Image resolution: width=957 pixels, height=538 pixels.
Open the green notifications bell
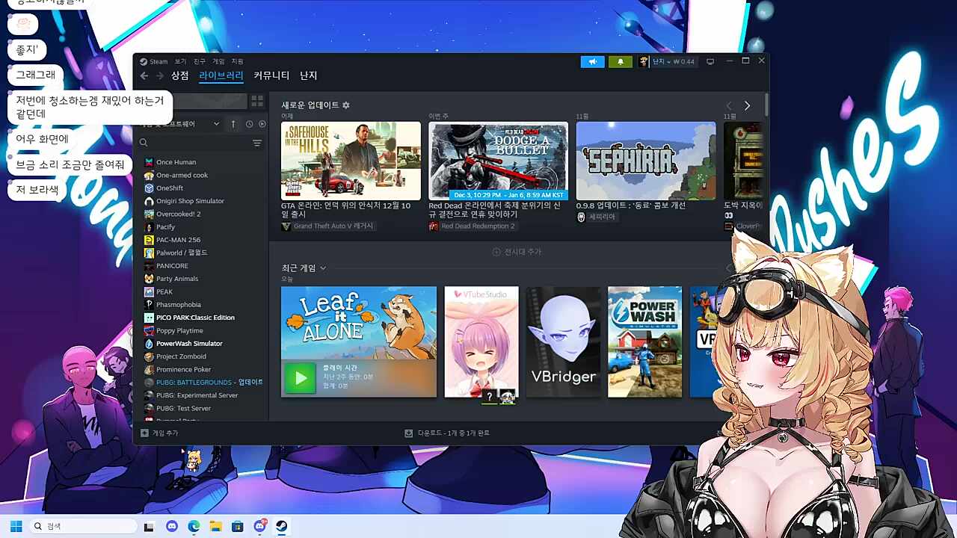tap(620, 61)
